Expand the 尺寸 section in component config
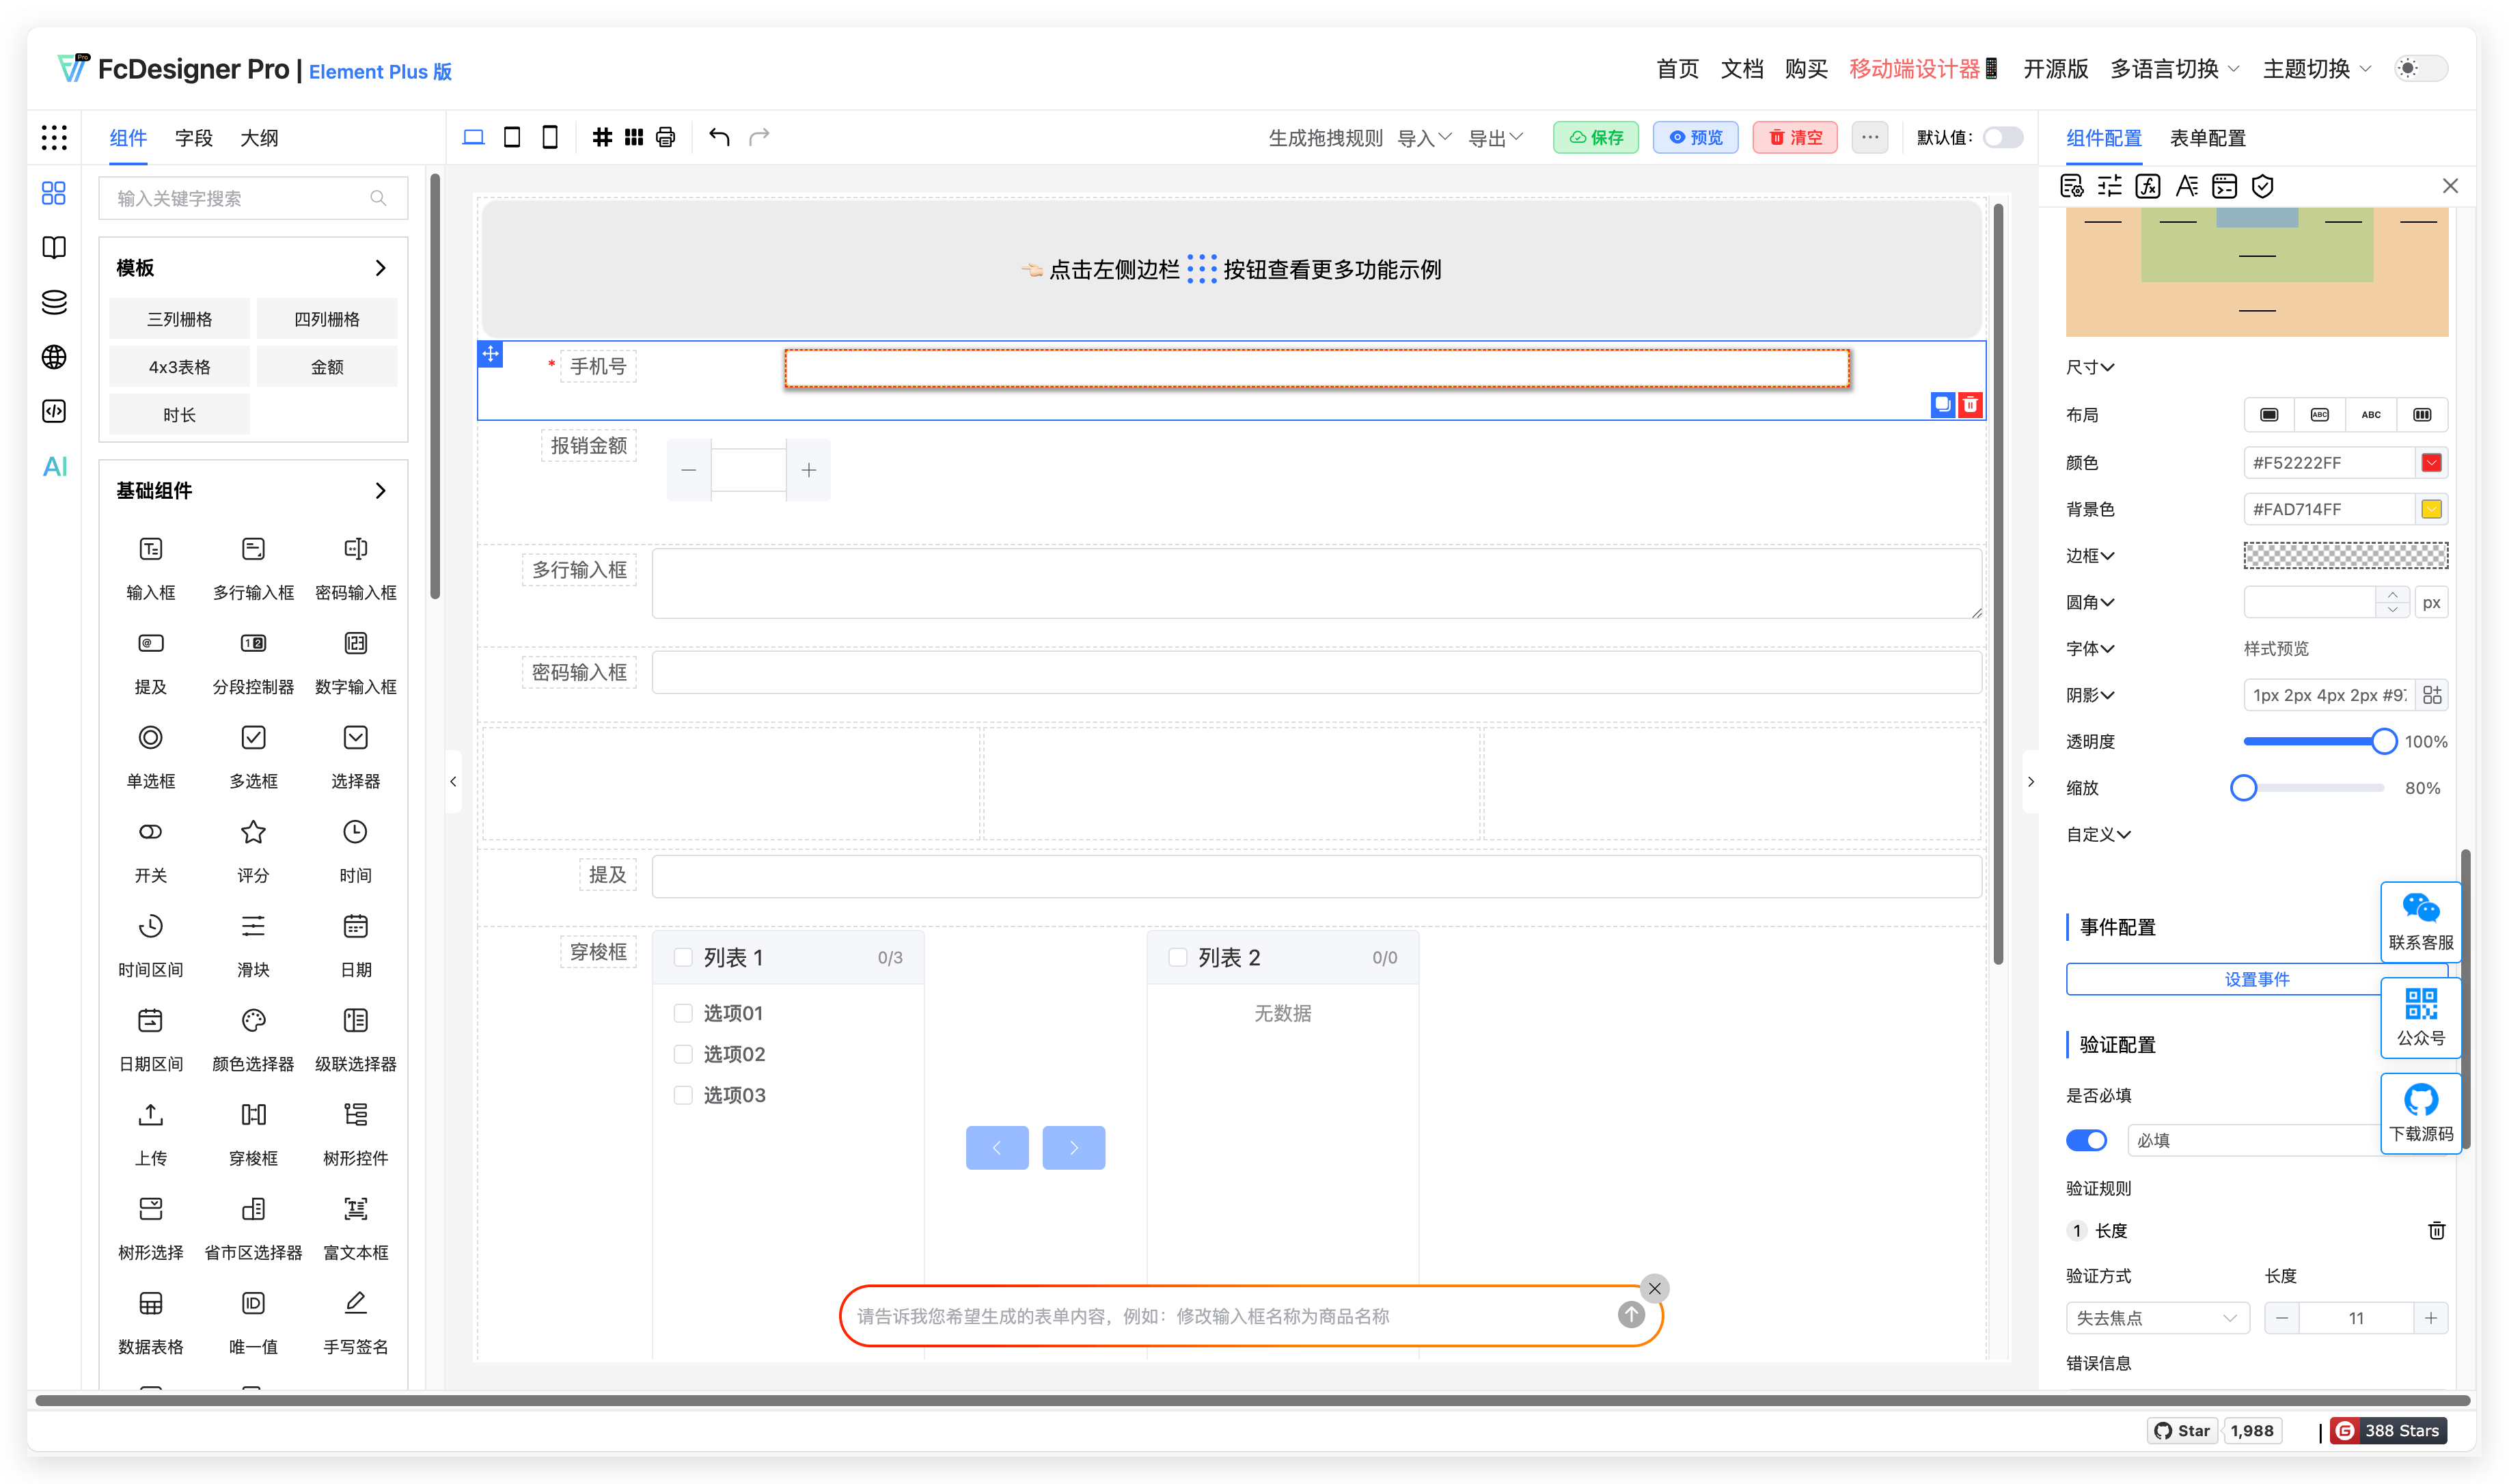The height and width of the screenshot is (1484, 2509). point(2090,367)
